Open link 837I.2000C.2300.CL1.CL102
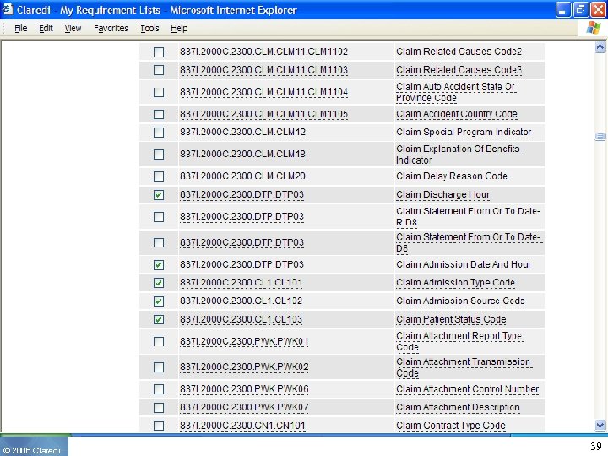The image size is (608, 456). click(x=241, y=301)
